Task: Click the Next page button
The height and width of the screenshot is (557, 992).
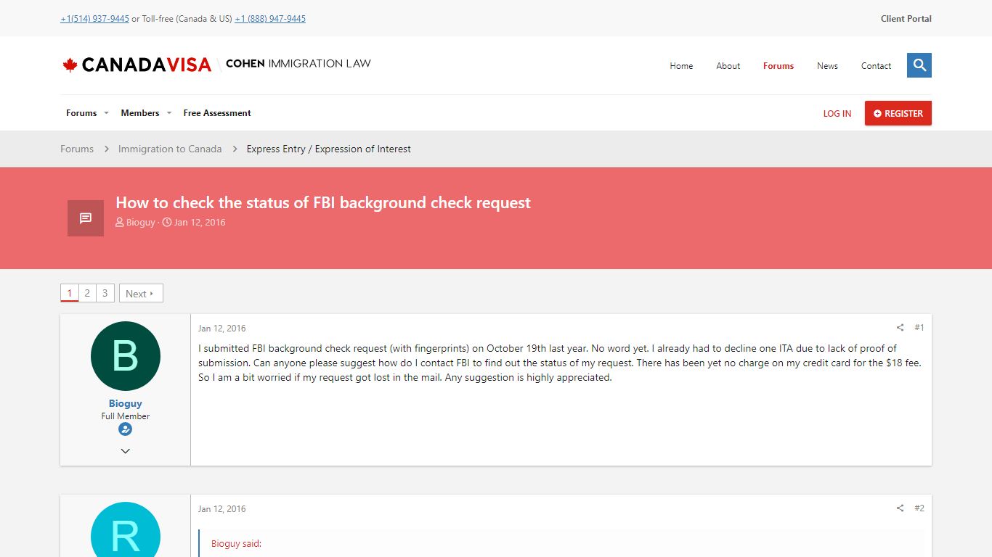Action: (141, 293)
